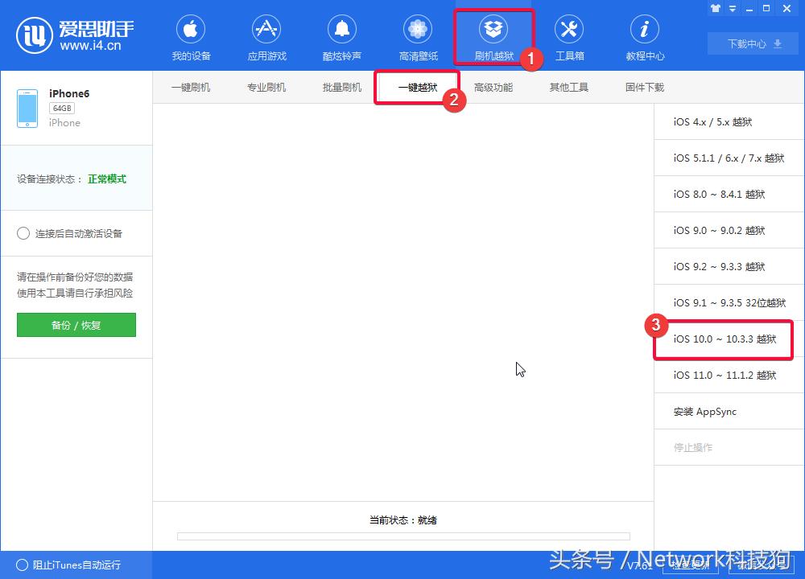Select the 工具箱 toolbox icon

[x=569, y=37]
